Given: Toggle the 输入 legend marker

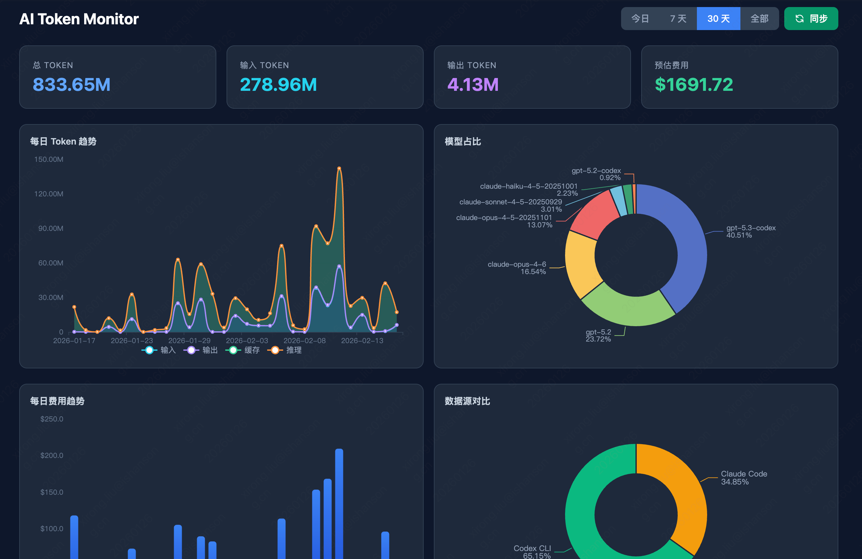Looking at the screenshot, I should click(x=149, y=350).
